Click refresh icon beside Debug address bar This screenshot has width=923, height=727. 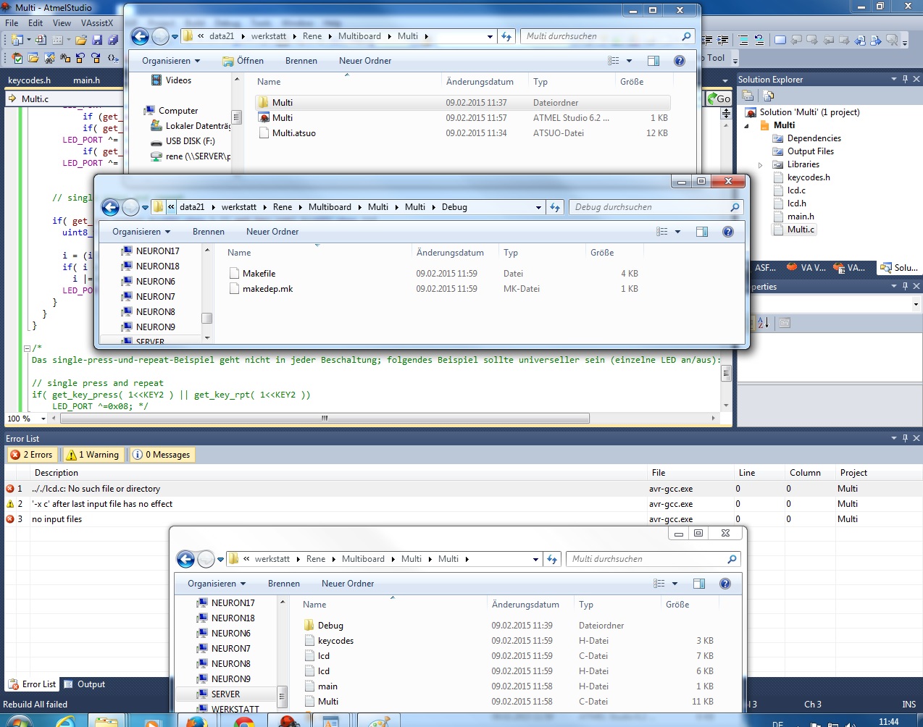(x=555, y=207)
